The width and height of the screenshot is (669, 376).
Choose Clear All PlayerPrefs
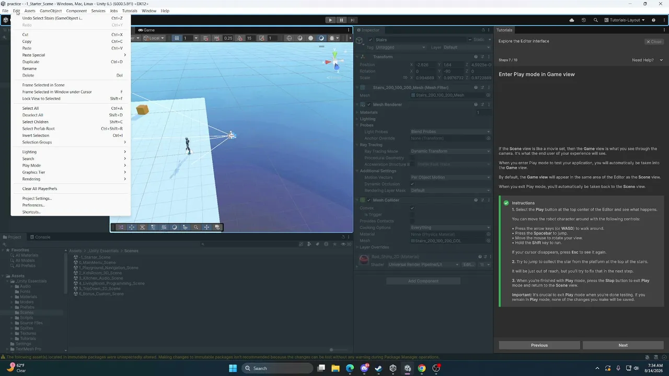click(x=71, y=189)
